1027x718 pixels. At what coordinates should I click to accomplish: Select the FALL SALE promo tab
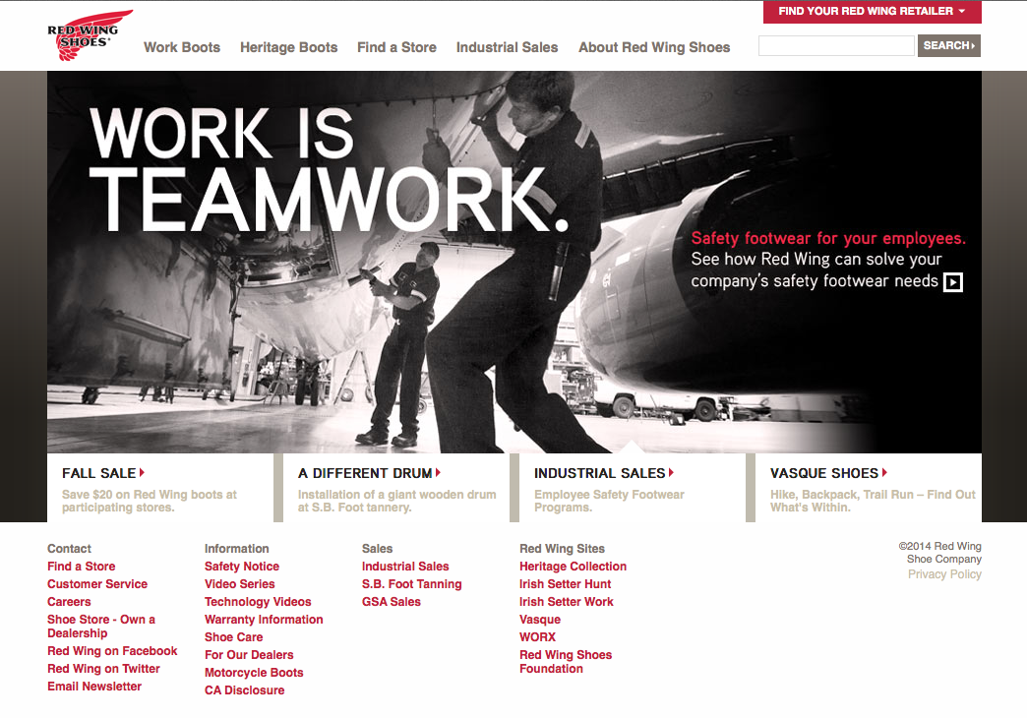pyautogui.click(x=160, y=488)
